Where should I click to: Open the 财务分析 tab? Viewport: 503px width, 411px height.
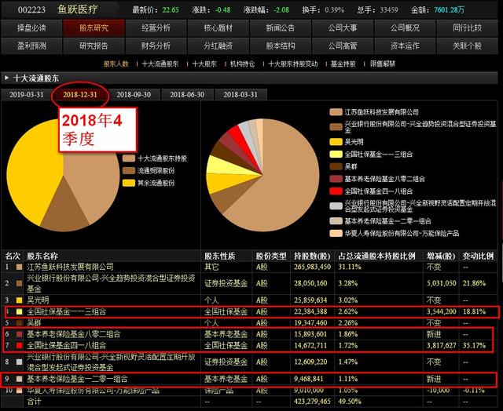click(156, 45)
